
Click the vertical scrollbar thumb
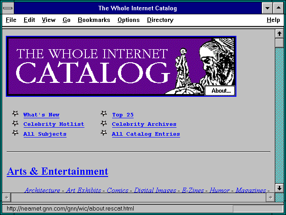pos(279,43)
